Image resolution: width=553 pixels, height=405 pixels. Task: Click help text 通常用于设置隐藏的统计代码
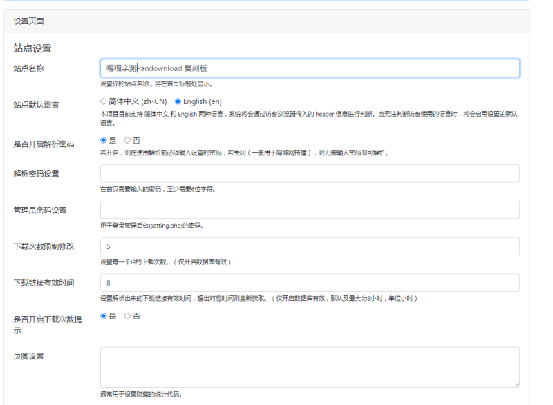coord(141,395)
